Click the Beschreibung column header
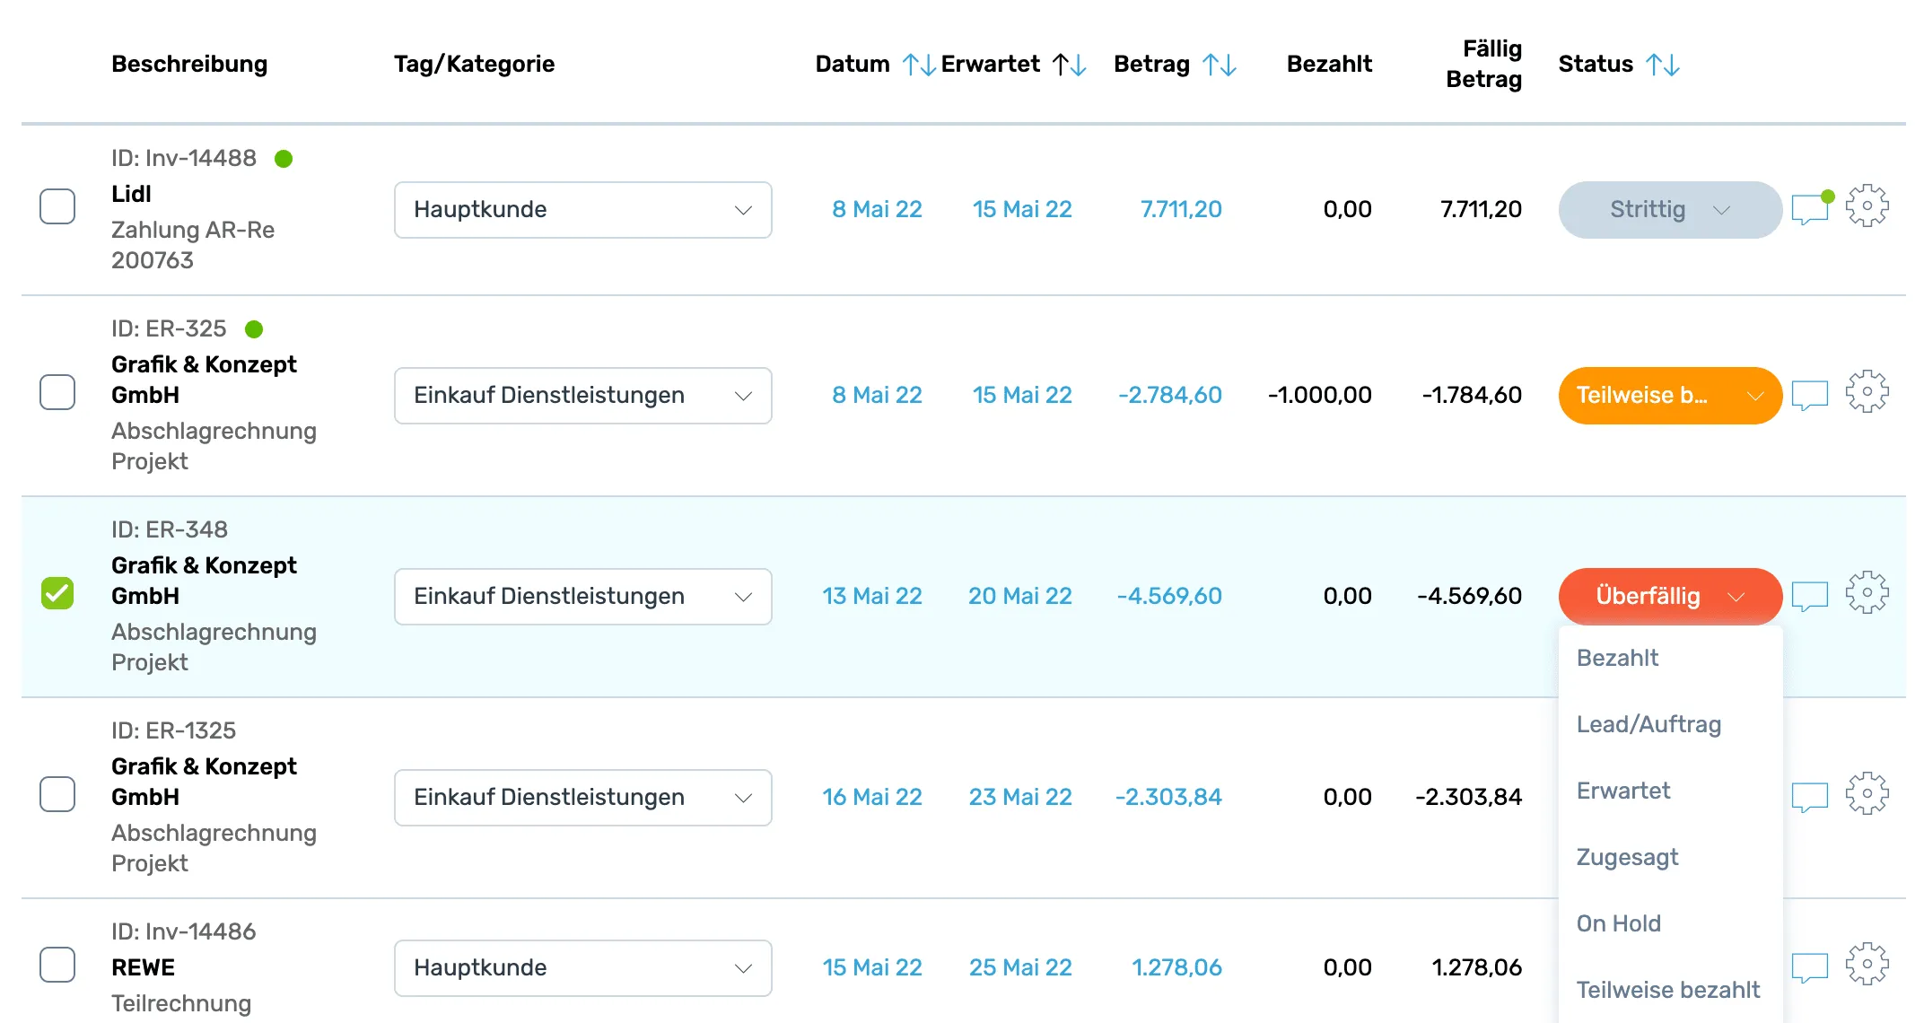This screenshot has height=1023, width=1924. coord(189,64)
